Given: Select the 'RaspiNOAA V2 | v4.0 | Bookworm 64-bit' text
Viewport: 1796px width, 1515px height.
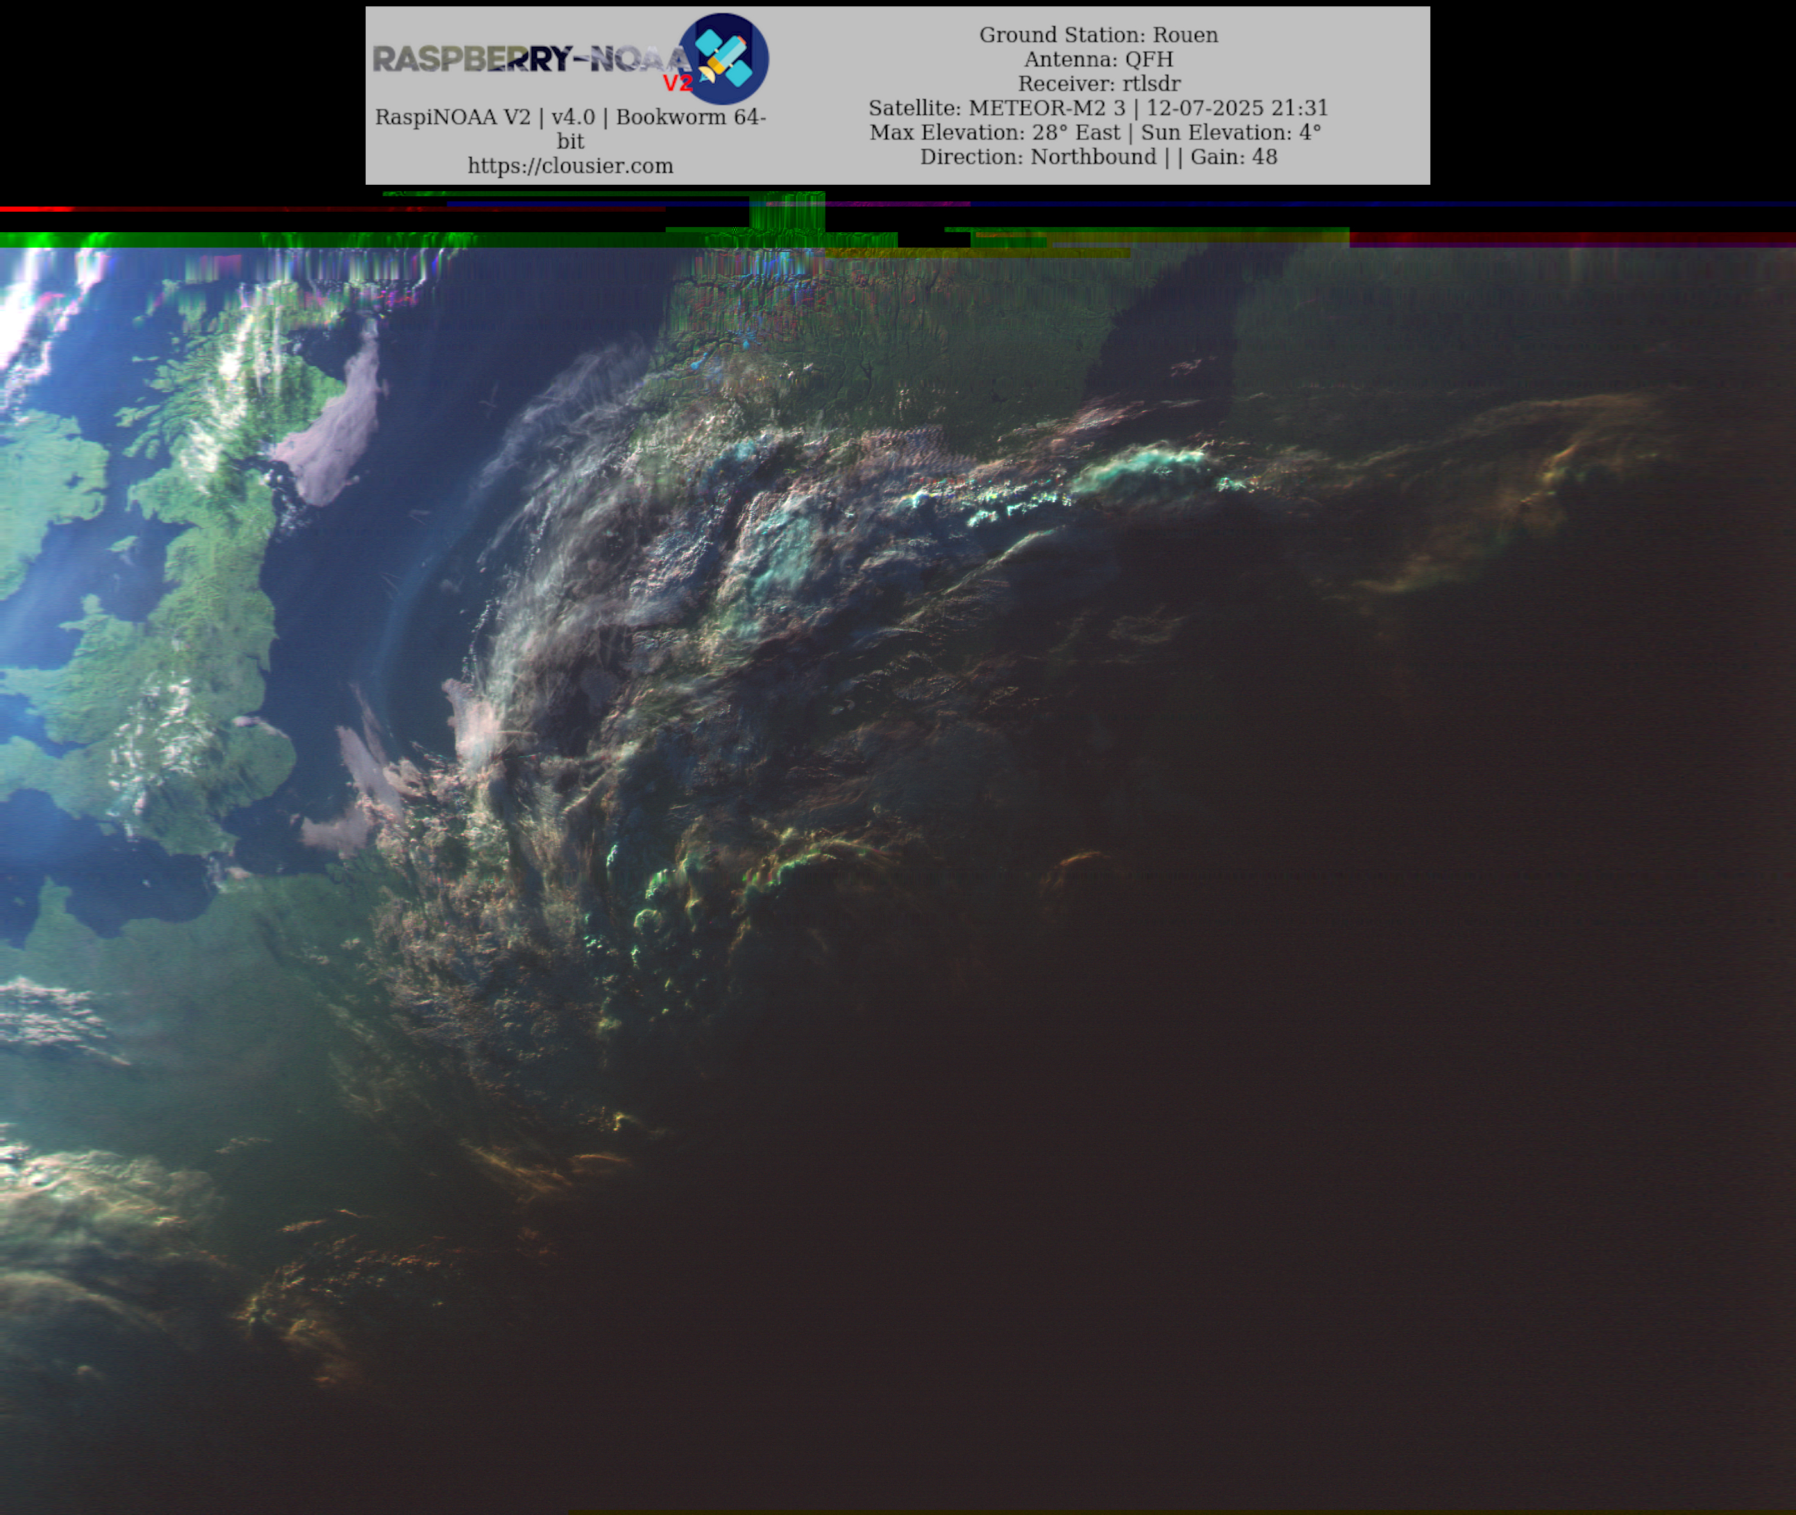Looking at the screenshot, I should coord(570,129).
